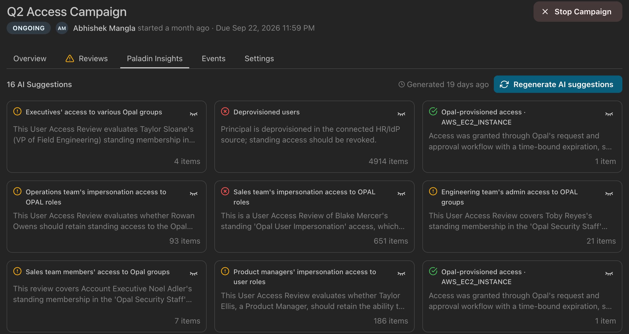Screen dimensions: 629x334
Task: Go to the Settings tab
Action: (x=259, y=58)
